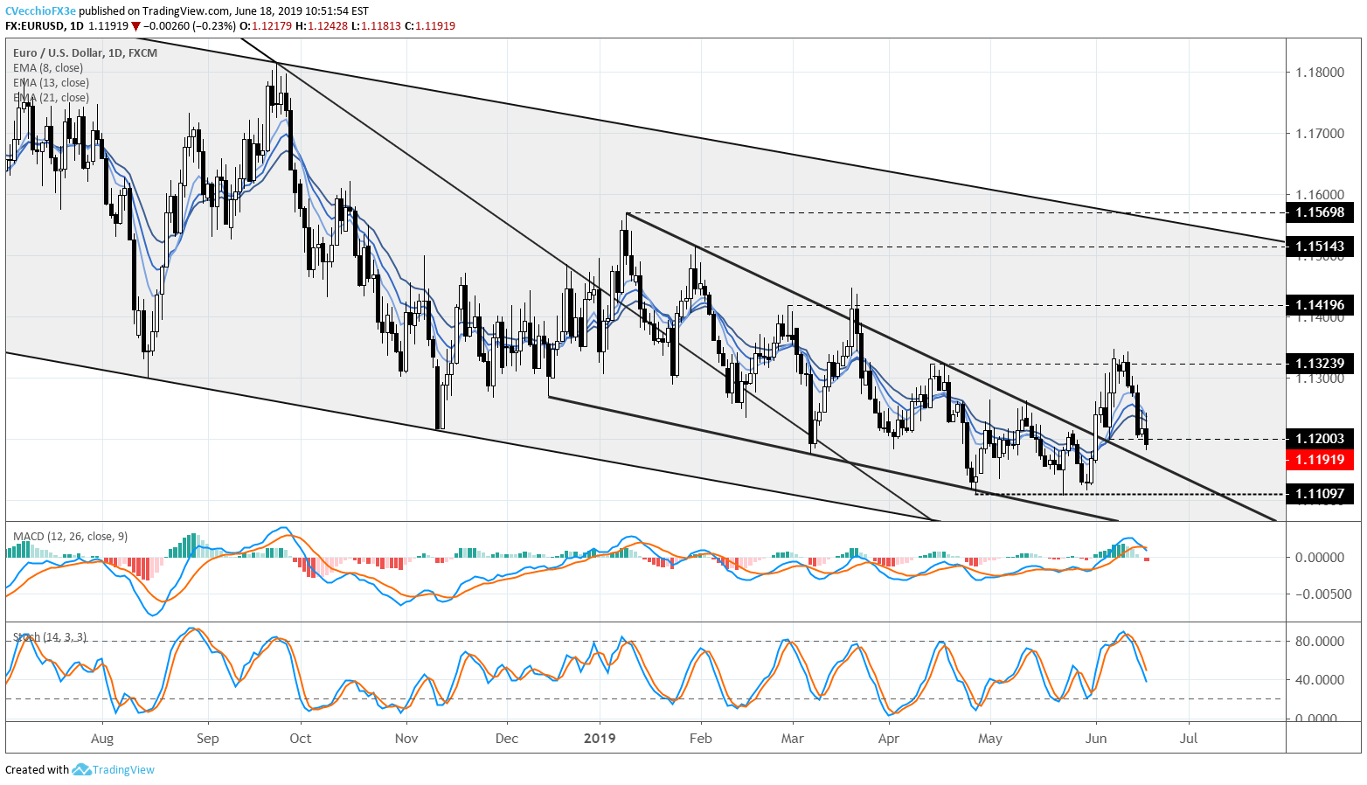Click the Aug label on time axis
Viewport: 1367px width, 785px height.
point(102,739)
